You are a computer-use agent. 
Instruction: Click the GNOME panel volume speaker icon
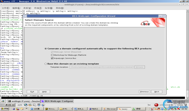coord(185,105)
